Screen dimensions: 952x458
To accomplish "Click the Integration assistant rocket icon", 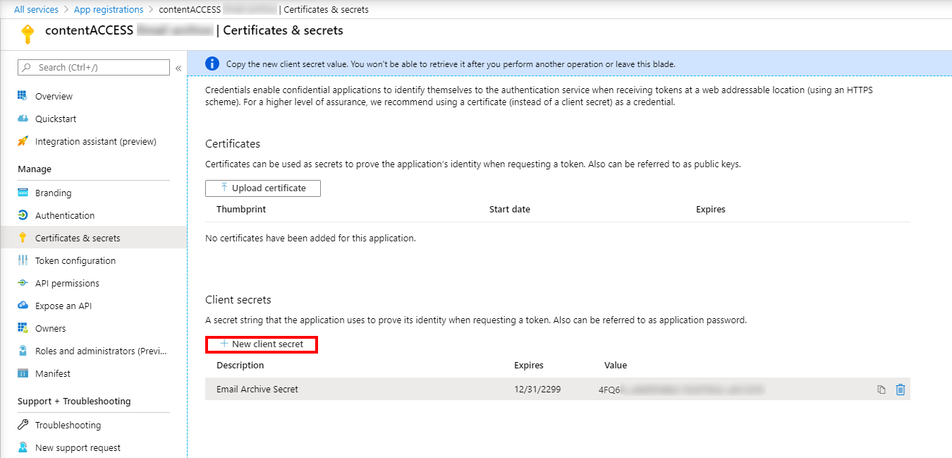I will pyautogui.click(x=23, y=141).
